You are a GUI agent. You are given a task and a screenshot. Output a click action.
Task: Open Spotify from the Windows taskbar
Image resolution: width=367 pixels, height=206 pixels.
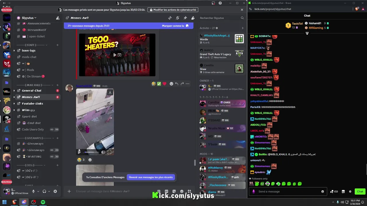(43, 202)
